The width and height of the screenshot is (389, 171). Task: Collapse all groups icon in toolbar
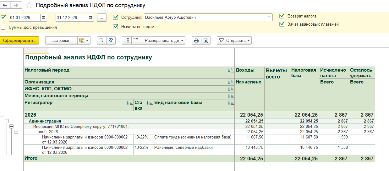[127, 40]
